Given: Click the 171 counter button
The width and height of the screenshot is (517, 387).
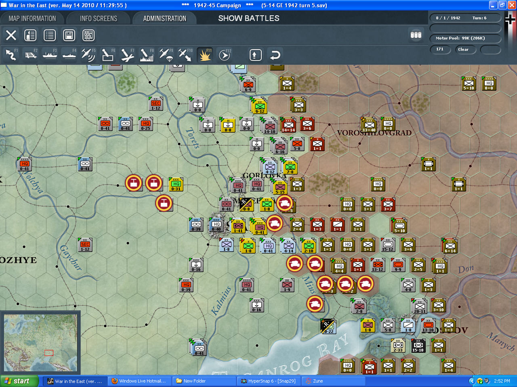Looking at the screenshot, I should tap(441, 50).
